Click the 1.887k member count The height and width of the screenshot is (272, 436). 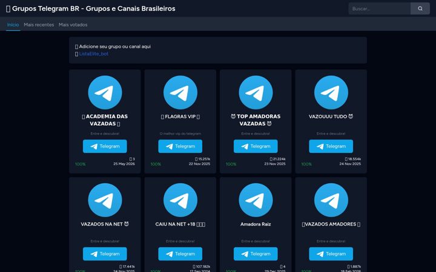click(x=354, y=267)
